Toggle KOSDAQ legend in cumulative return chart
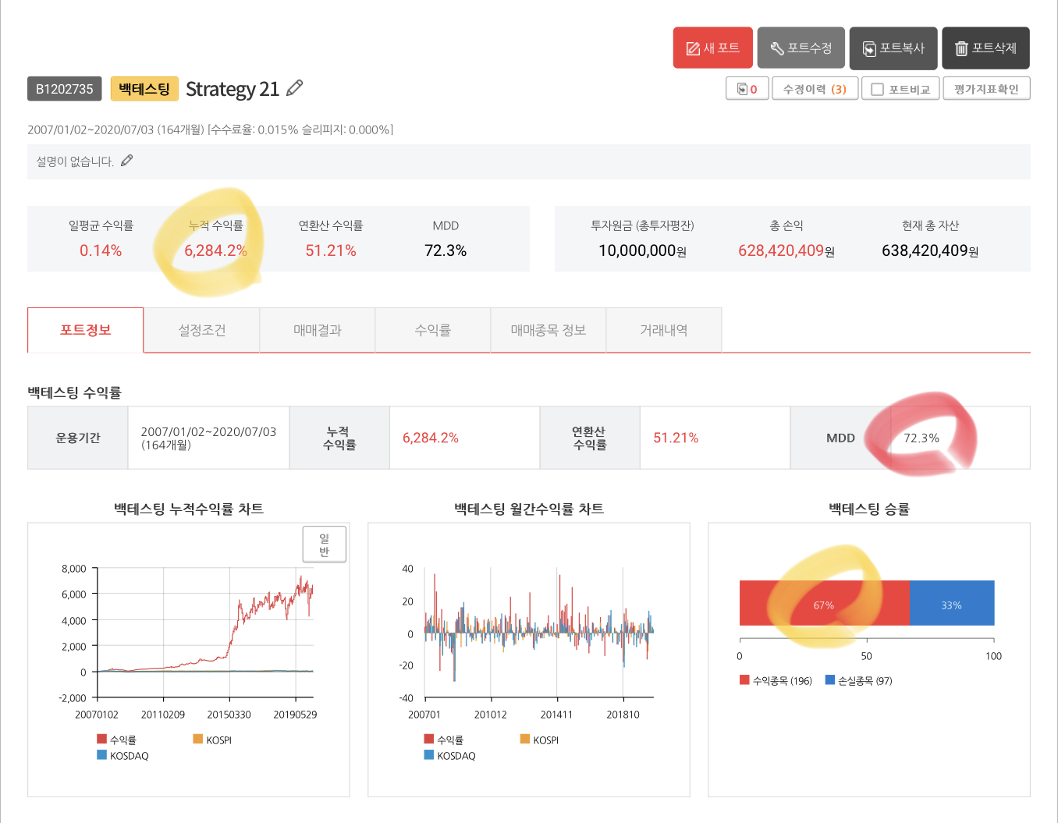This screenshot has width=1058, height=823. click(122, 755)
